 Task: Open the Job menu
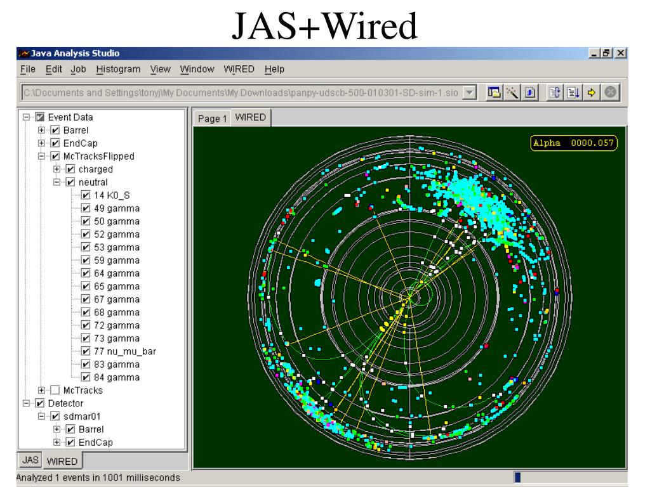[78, 69]
